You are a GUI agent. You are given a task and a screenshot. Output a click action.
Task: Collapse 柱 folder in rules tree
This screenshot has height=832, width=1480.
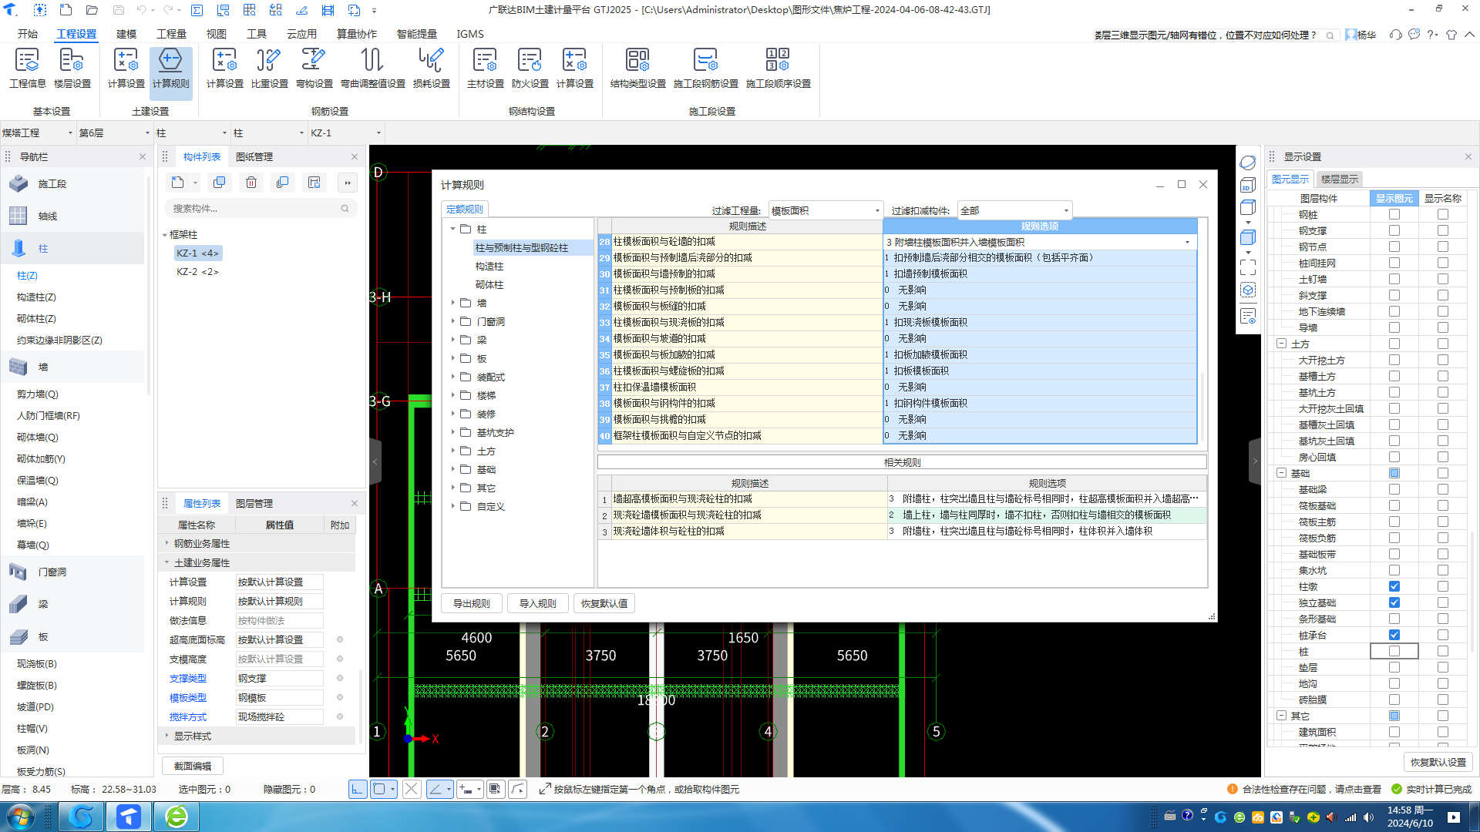[453, 230]
